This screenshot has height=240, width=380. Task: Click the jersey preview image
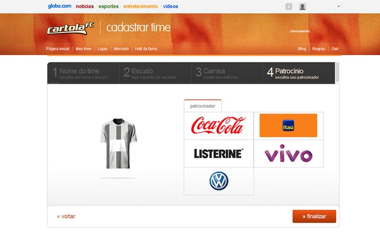[118, 145]
